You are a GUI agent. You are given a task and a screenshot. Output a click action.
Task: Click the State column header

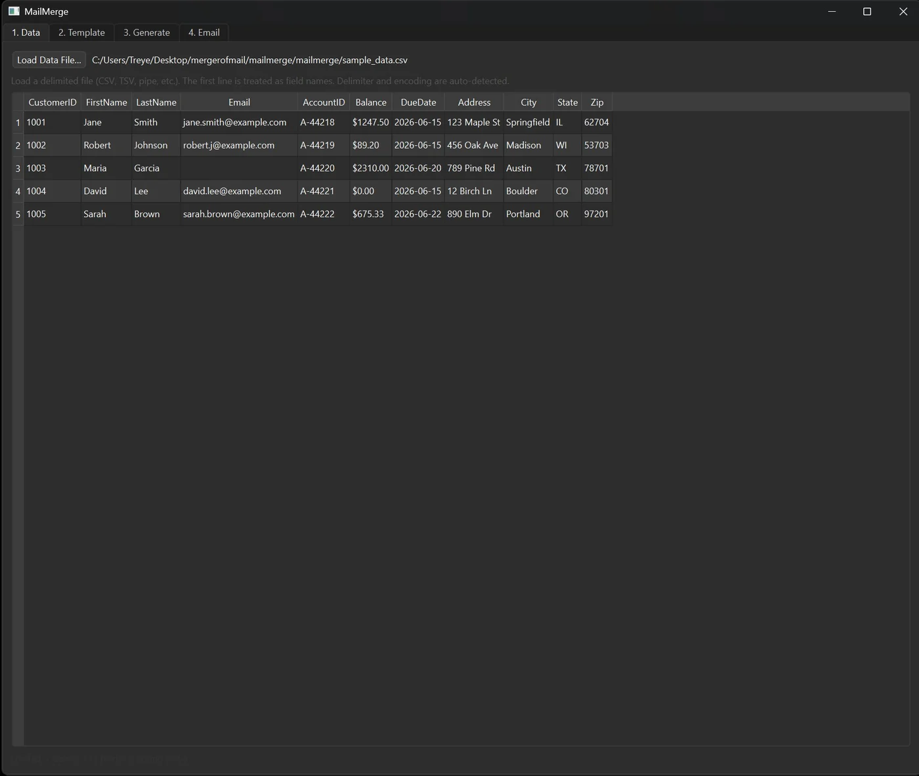568,102
